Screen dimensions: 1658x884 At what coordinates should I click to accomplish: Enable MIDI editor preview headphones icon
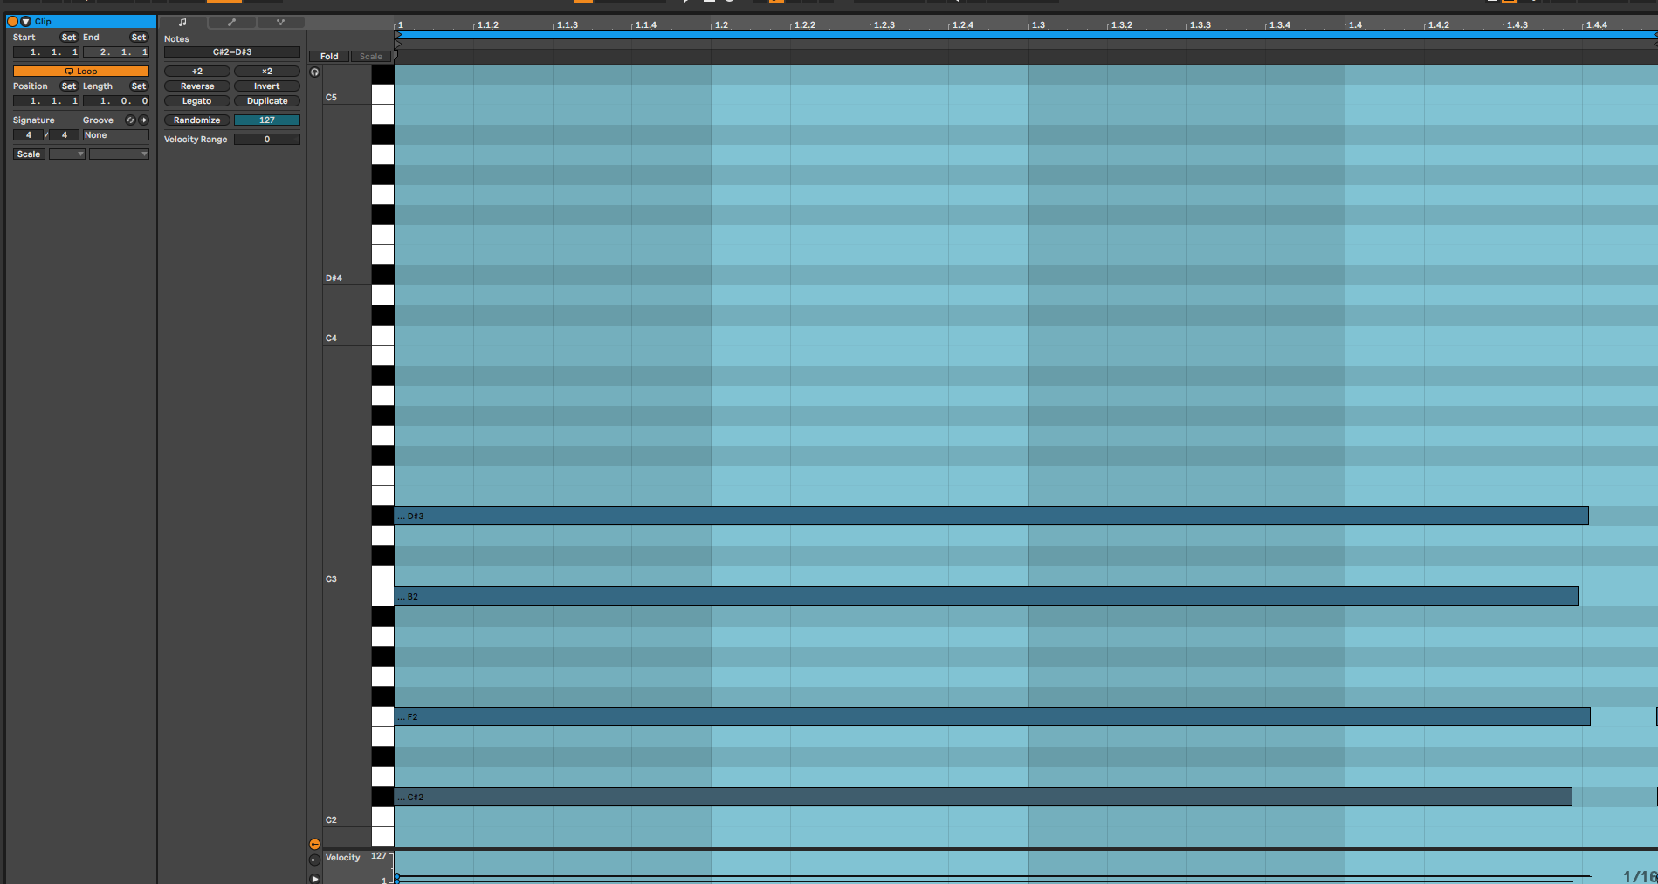point(314,72)
